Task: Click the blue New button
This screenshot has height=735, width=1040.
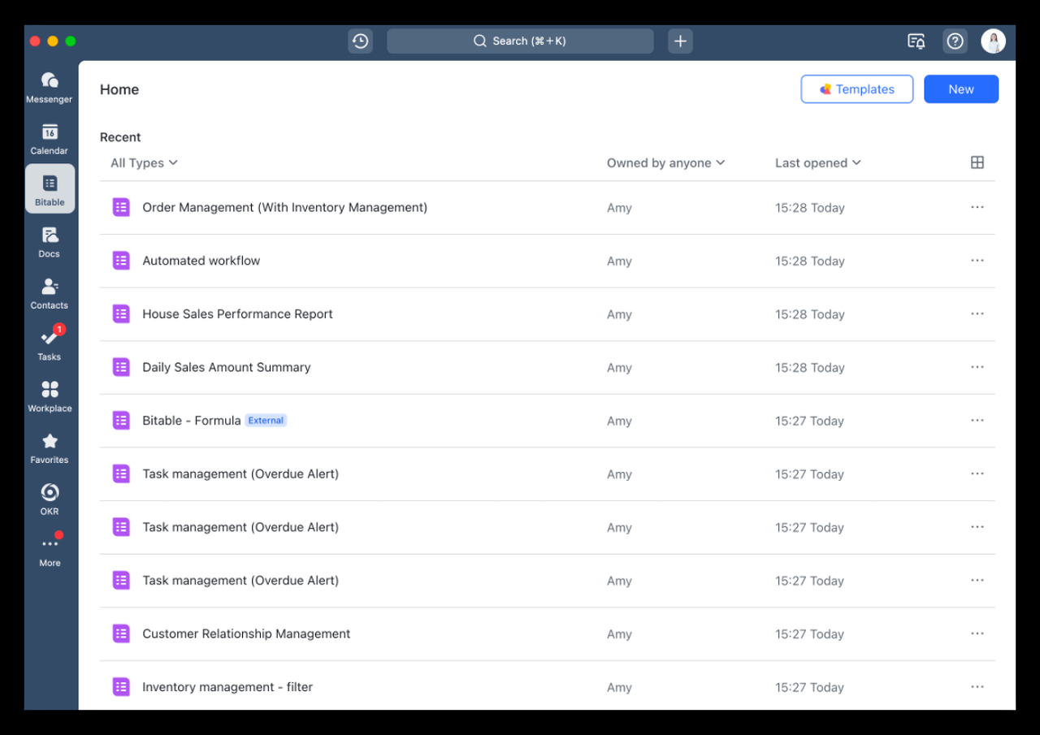Action: [x=960, y=89]
